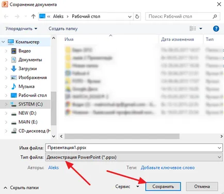Sort files by Тип column

210,39
